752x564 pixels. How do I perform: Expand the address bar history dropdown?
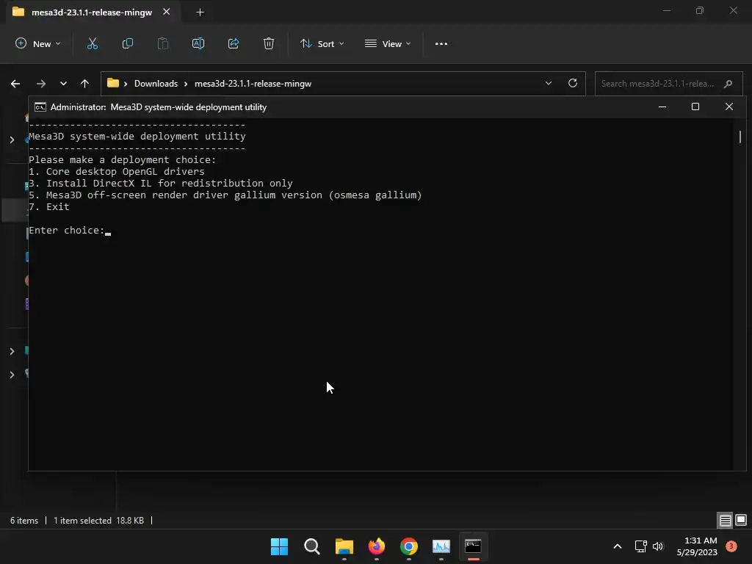(549, 83)
